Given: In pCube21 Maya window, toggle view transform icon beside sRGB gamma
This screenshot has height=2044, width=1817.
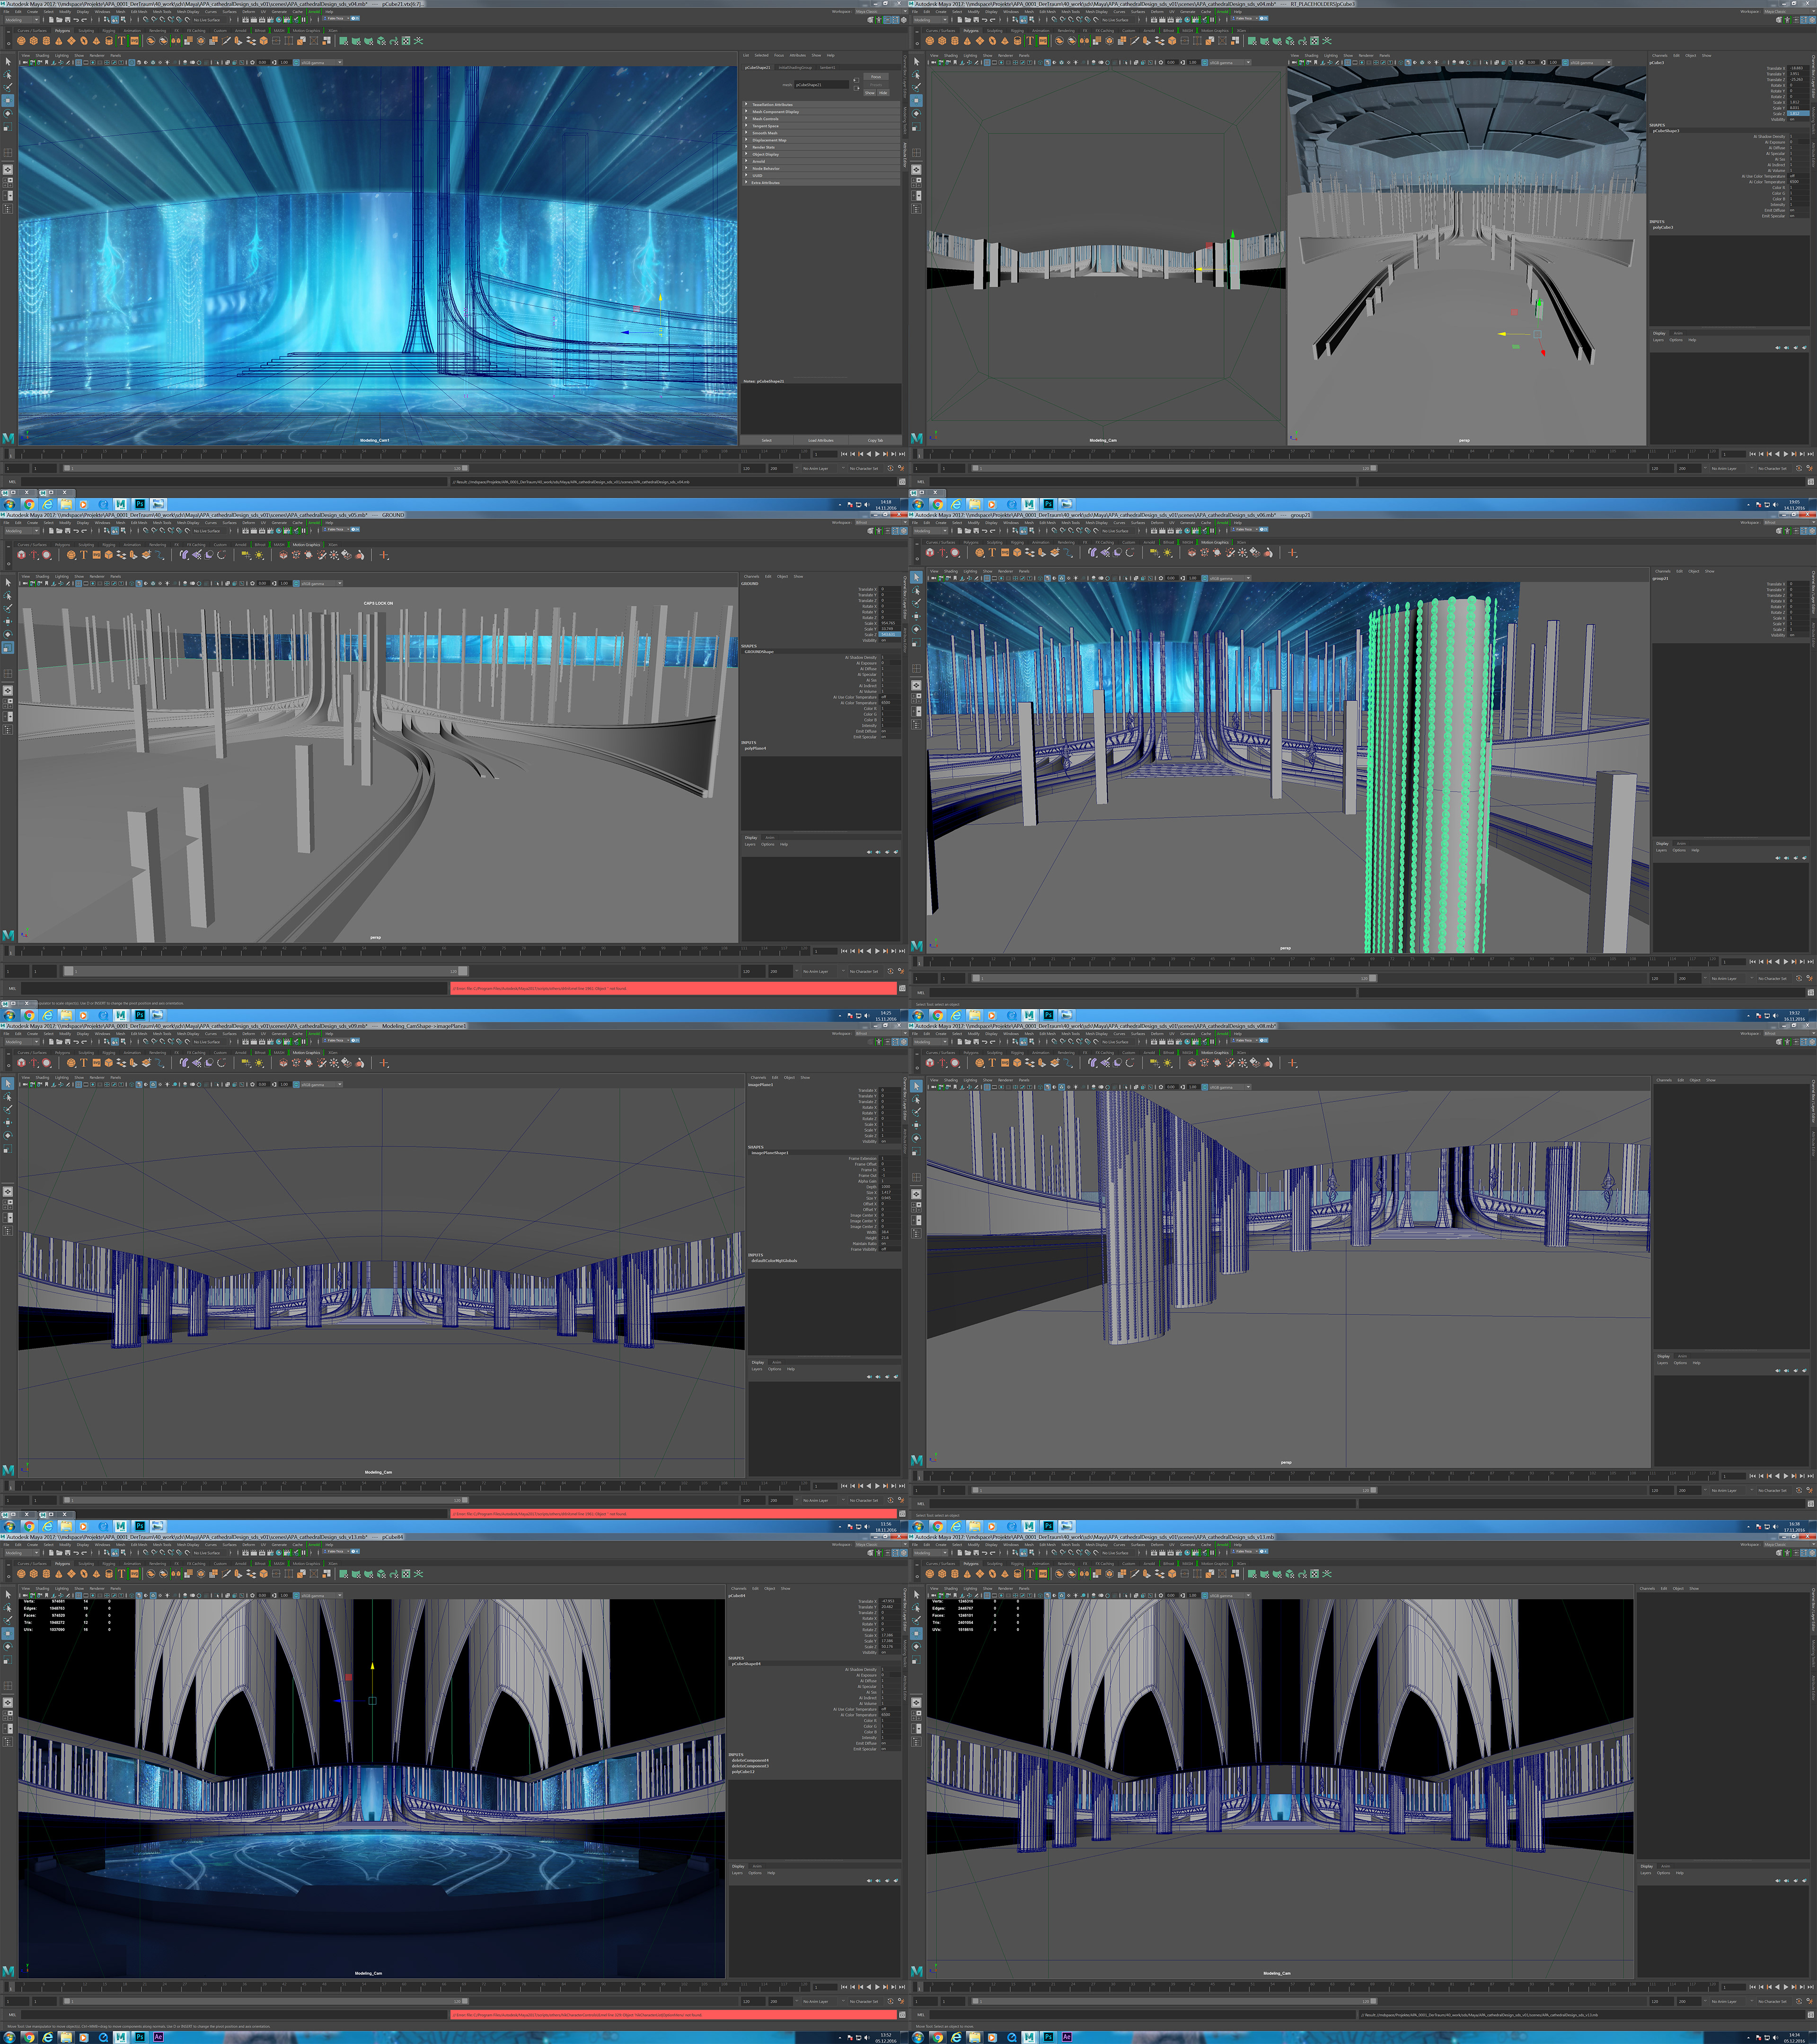Looking at the screenshot, I should coord(296,62).
